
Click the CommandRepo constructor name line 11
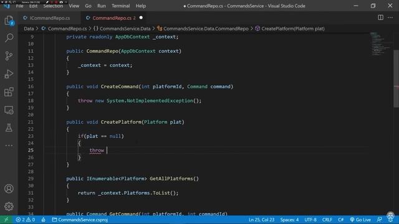[x=102, y=51]
